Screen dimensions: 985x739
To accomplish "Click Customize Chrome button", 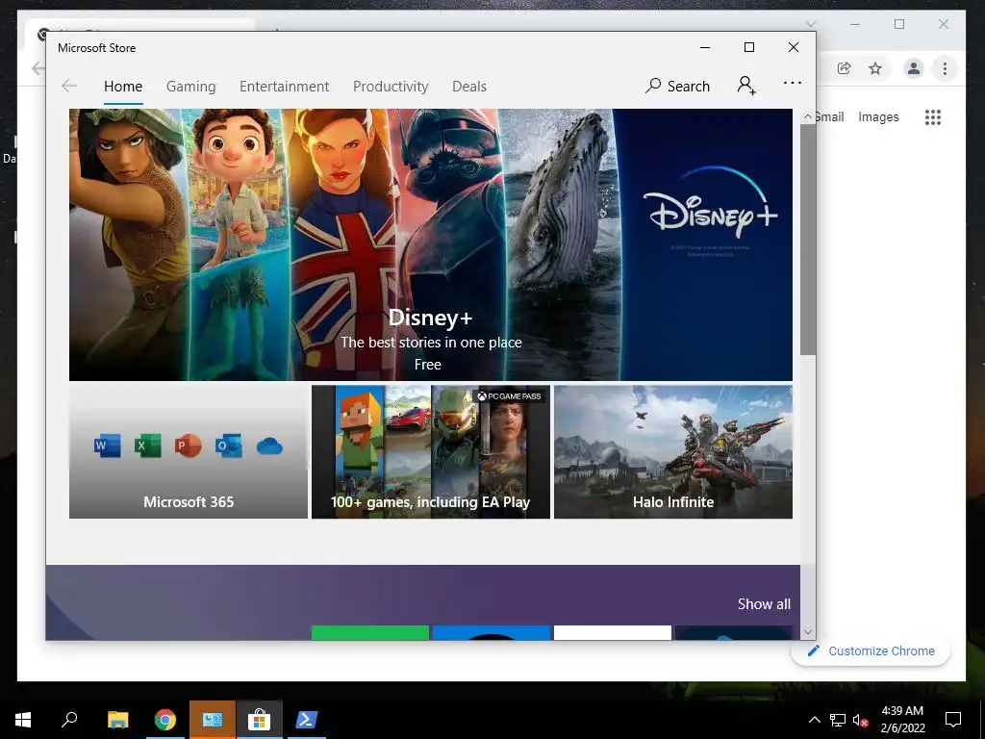I will pyautogui.click(x=871, y=651).
